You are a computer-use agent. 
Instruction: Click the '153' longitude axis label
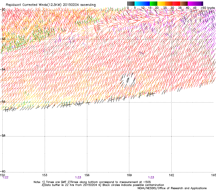(45, 175)
